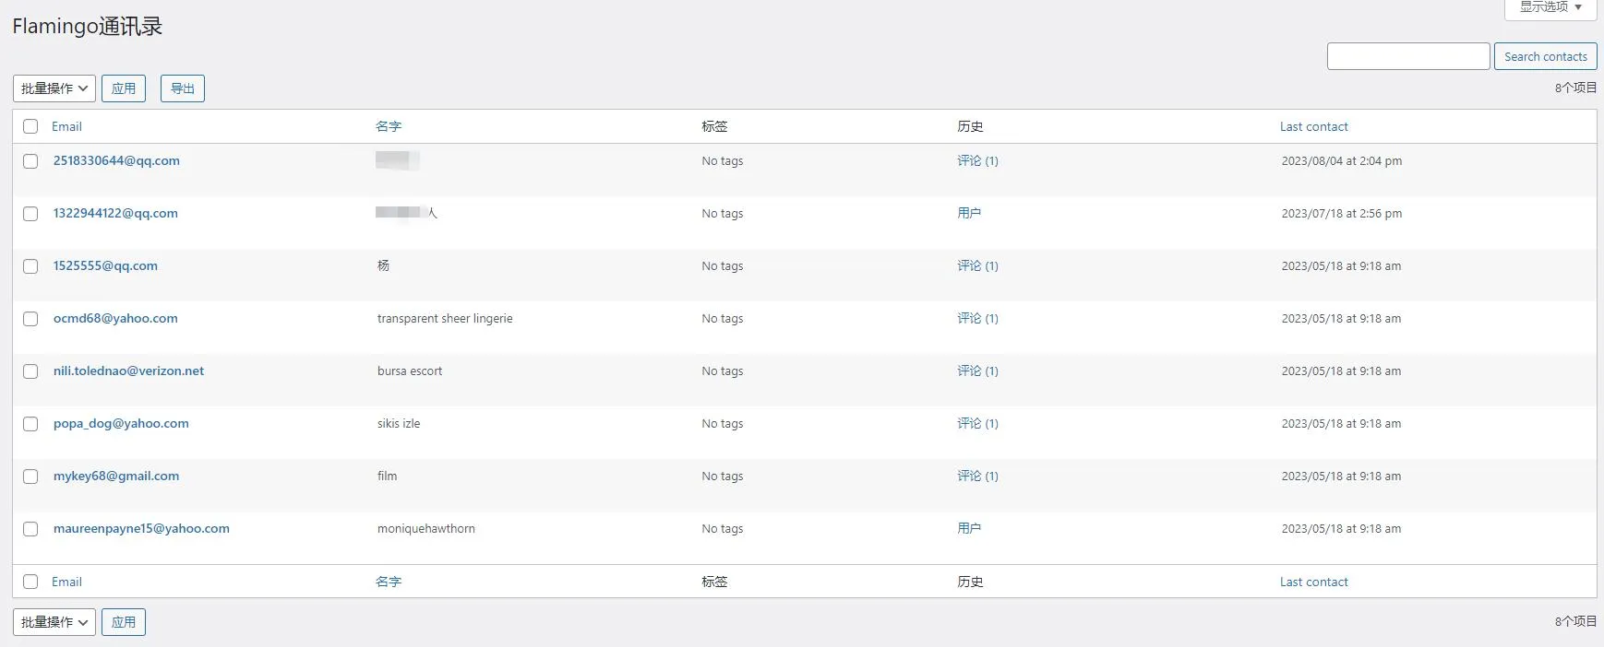The height and width of the screenshot is (647, 1604).
Task: Open the bottom 批量操作 bulk actions dropdown
Action: click(x=54, y=622)
